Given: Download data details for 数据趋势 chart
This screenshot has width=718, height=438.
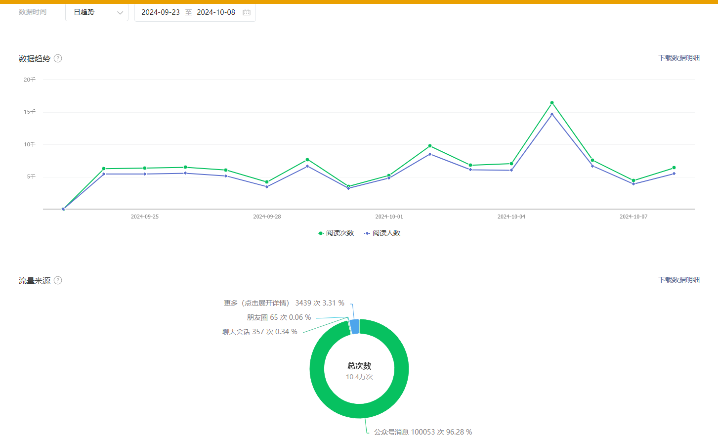Looking at the screenshot, I should tap(678, 58).
